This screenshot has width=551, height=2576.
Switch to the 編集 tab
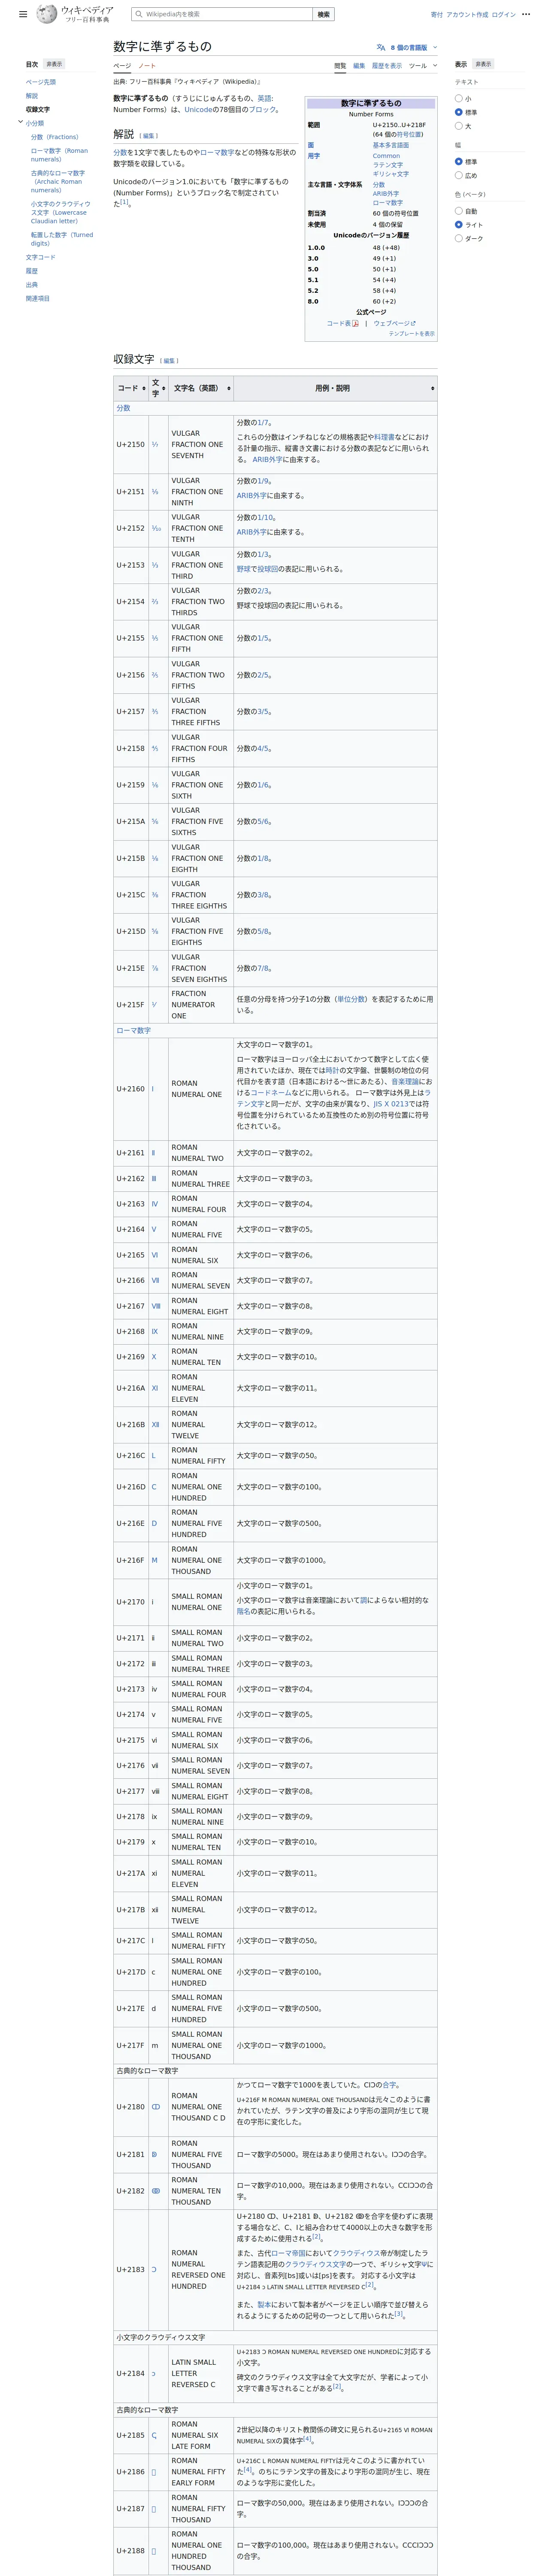point(359,66)
